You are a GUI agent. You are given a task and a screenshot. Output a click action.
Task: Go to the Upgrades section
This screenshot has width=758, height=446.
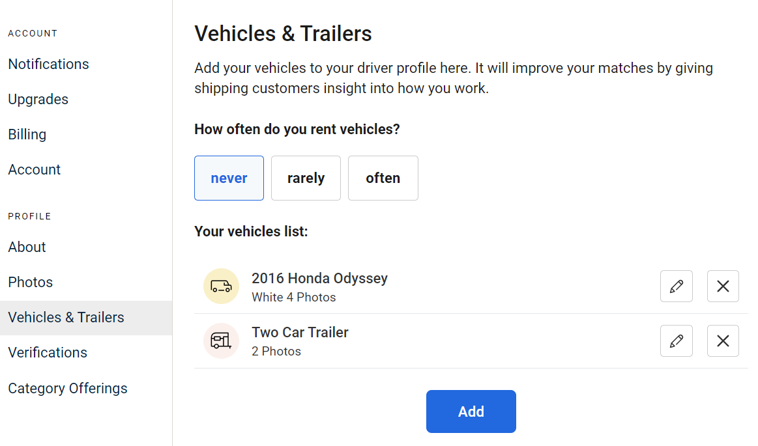(38, 100)
